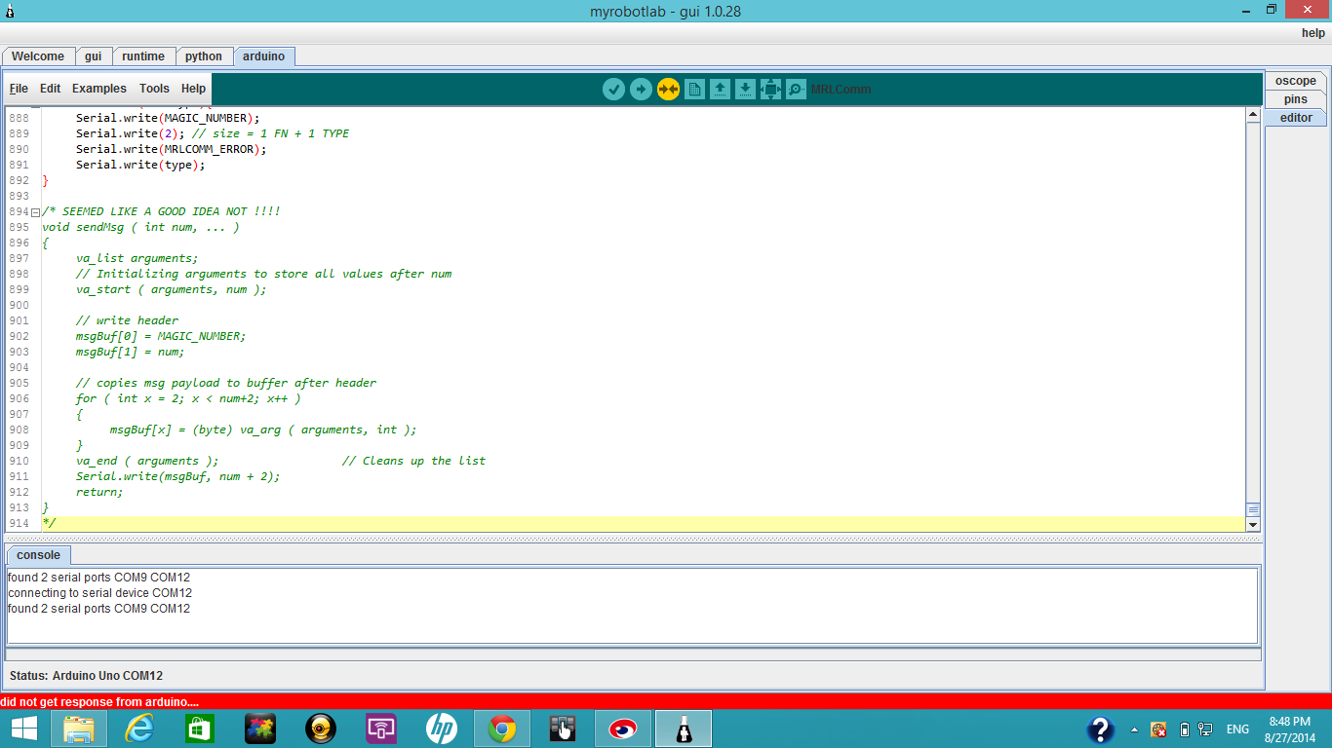Click the save sketch down-arrow icon

(x=745, y=90)
